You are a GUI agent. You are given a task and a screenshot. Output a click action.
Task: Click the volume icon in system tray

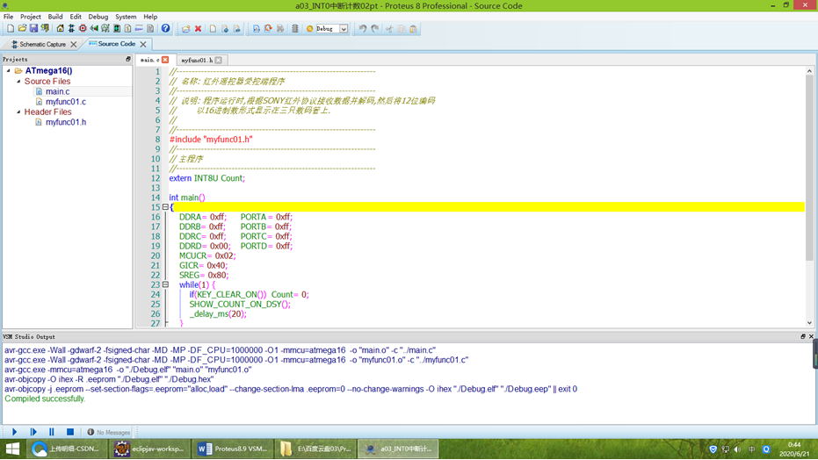coord(738,449)
